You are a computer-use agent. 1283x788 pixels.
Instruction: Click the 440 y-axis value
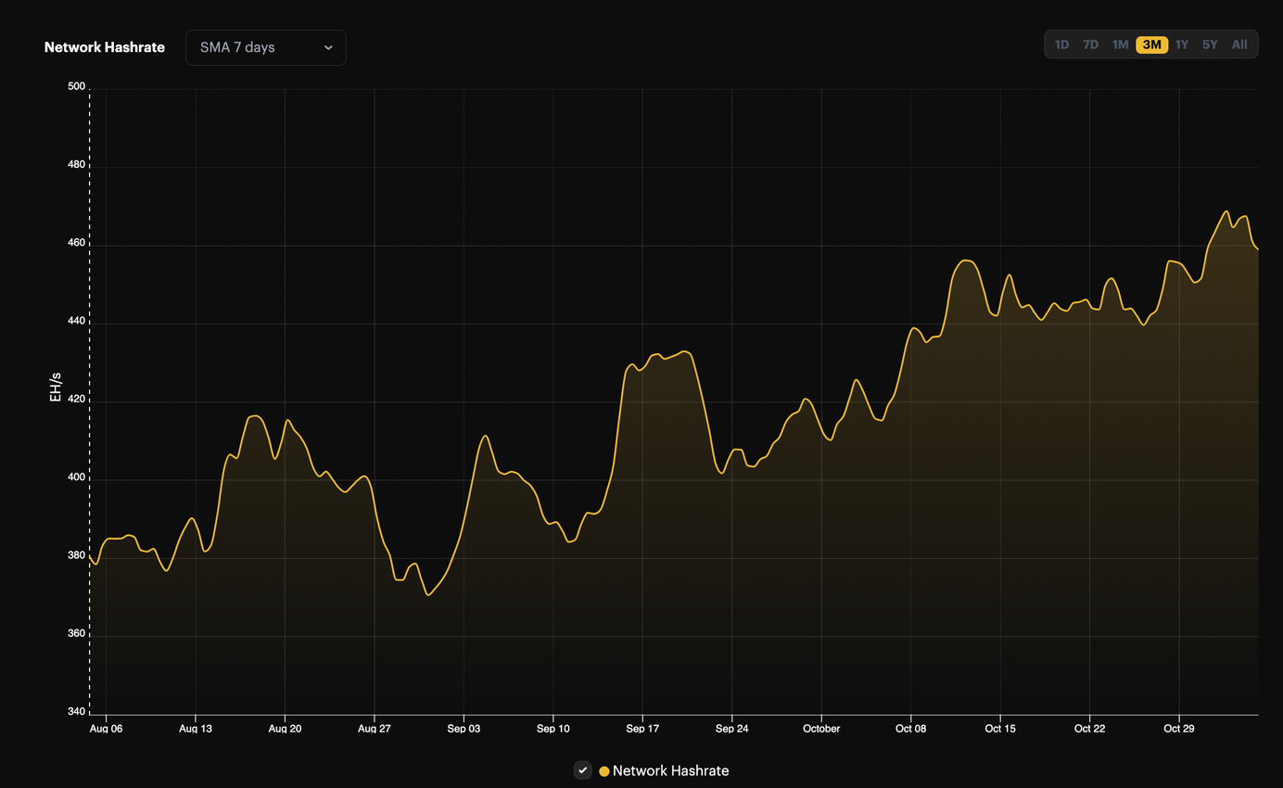tap(76, 322)
